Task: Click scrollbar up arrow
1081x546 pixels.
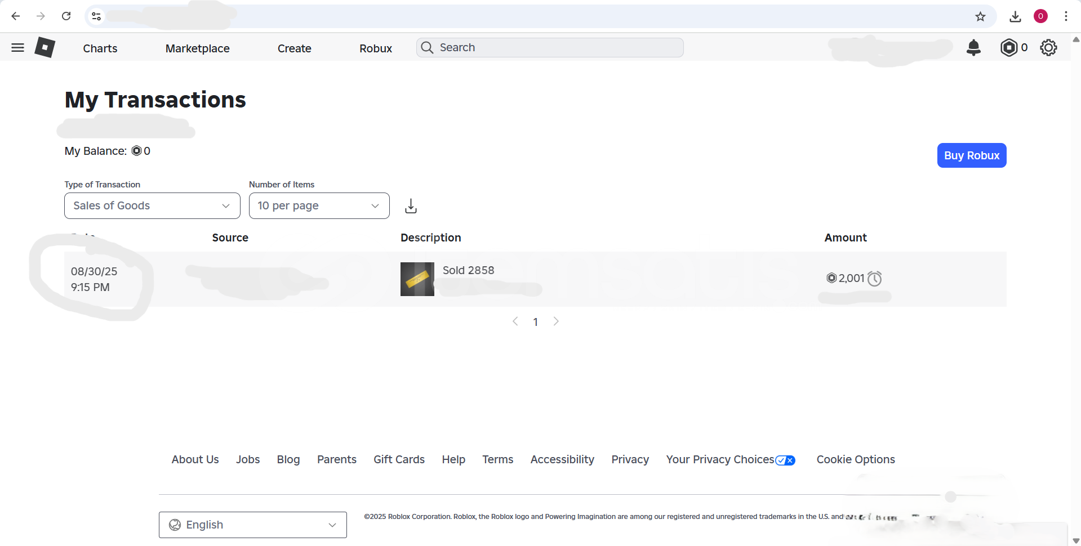Action: (x=1075, y=39)
